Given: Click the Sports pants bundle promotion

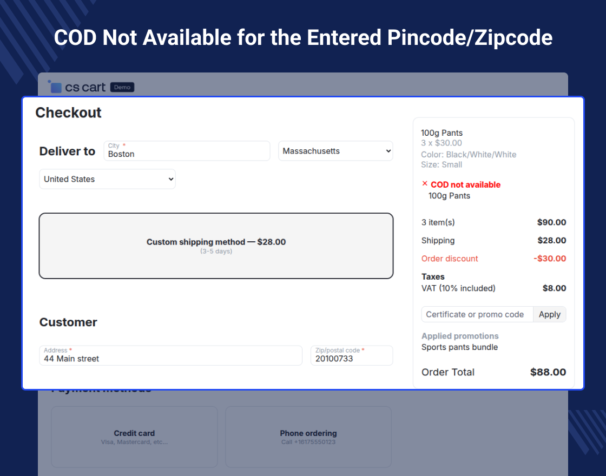Looking at the screenshot, I should 459,347.
